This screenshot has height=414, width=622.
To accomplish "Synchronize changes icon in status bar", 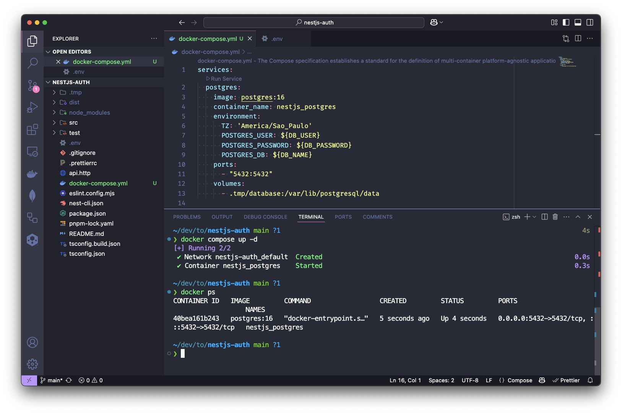I will (69, 380).
